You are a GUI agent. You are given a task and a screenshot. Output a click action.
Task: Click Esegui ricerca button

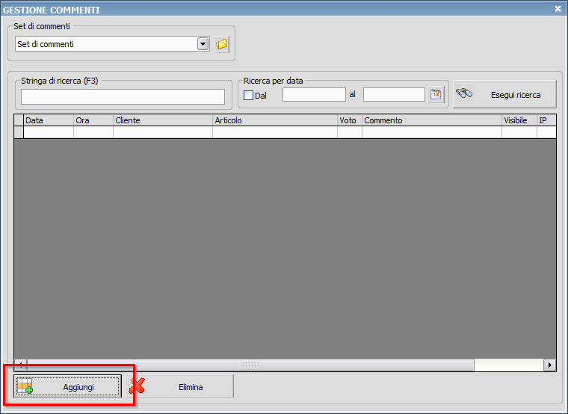click(504, 94)
